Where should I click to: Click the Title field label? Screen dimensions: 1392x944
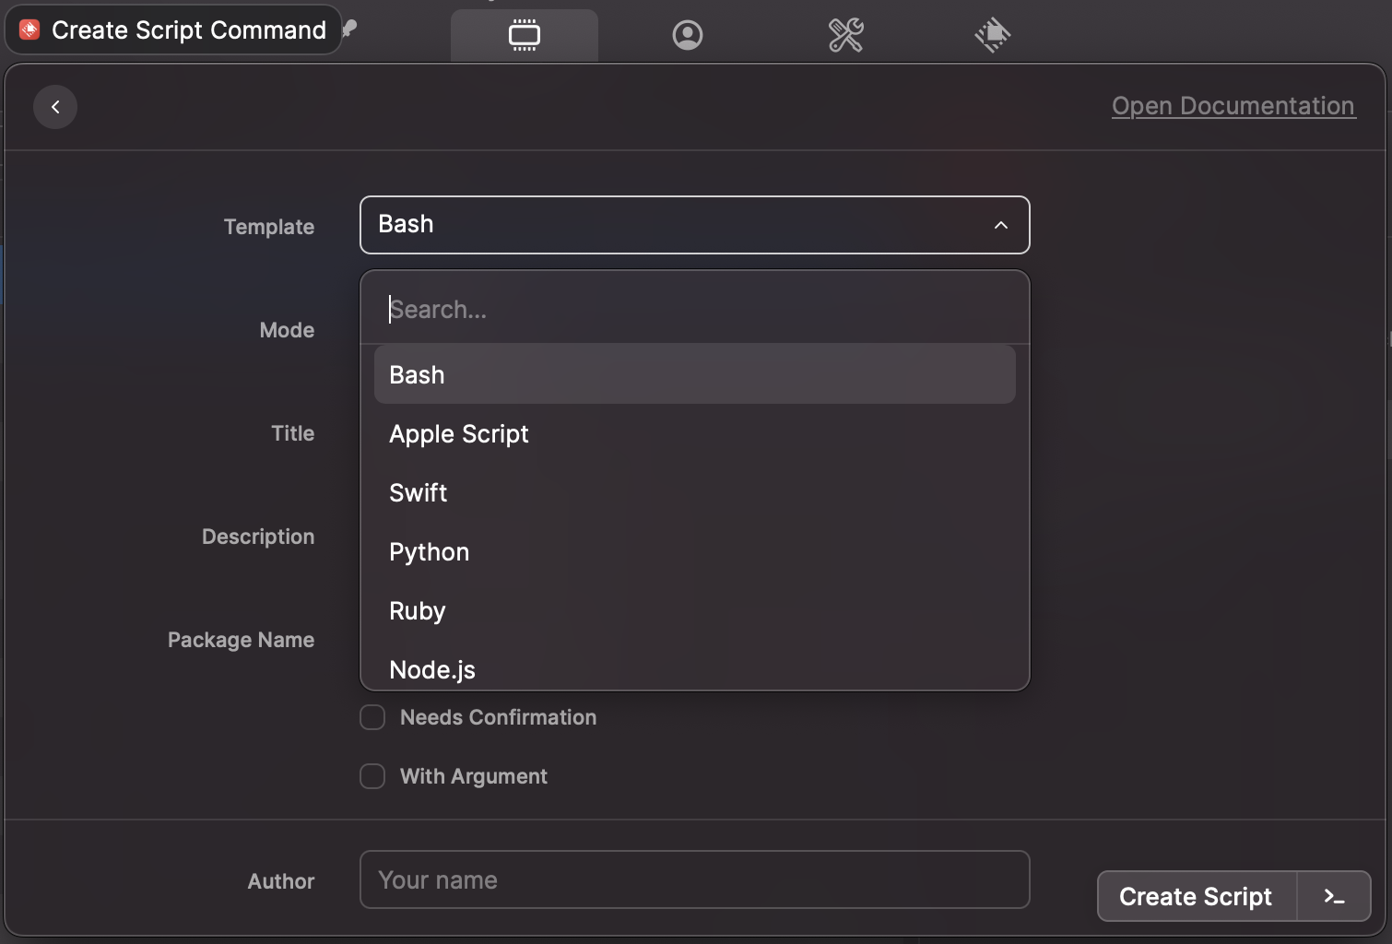293,433
